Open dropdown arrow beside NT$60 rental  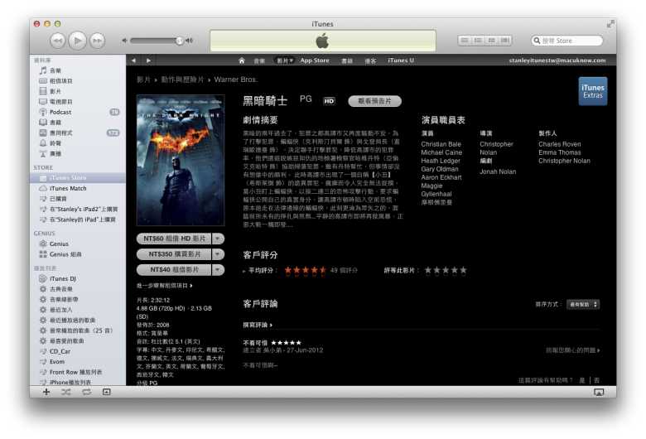pyautogui.click(x=218, y=239)
